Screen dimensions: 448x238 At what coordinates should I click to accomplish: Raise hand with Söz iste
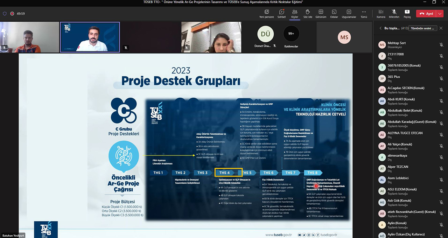click(308, 14)
